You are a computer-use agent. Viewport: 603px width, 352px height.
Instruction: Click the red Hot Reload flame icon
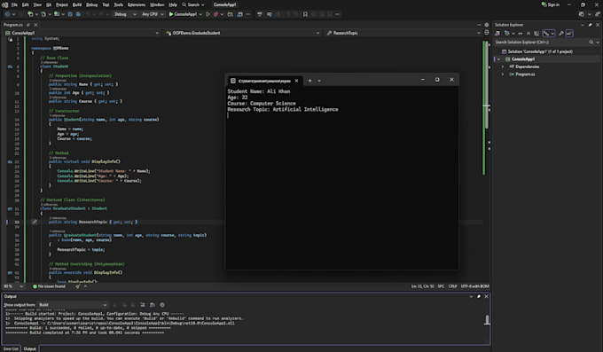coord(216,14)
